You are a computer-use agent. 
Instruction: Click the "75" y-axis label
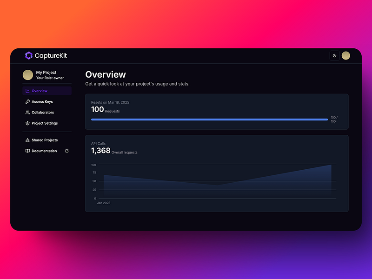pyautogui.click(x=94, y=173)
